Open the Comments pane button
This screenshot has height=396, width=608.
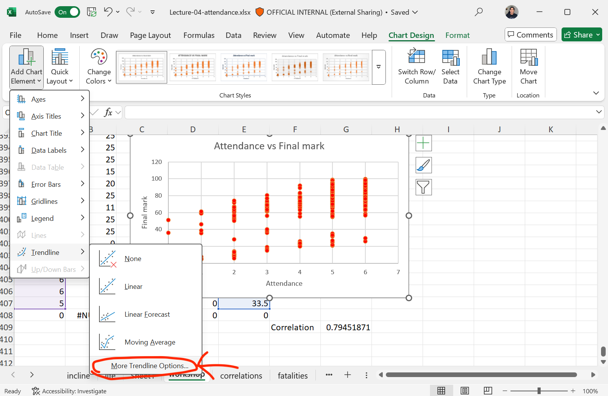[530, 35]
